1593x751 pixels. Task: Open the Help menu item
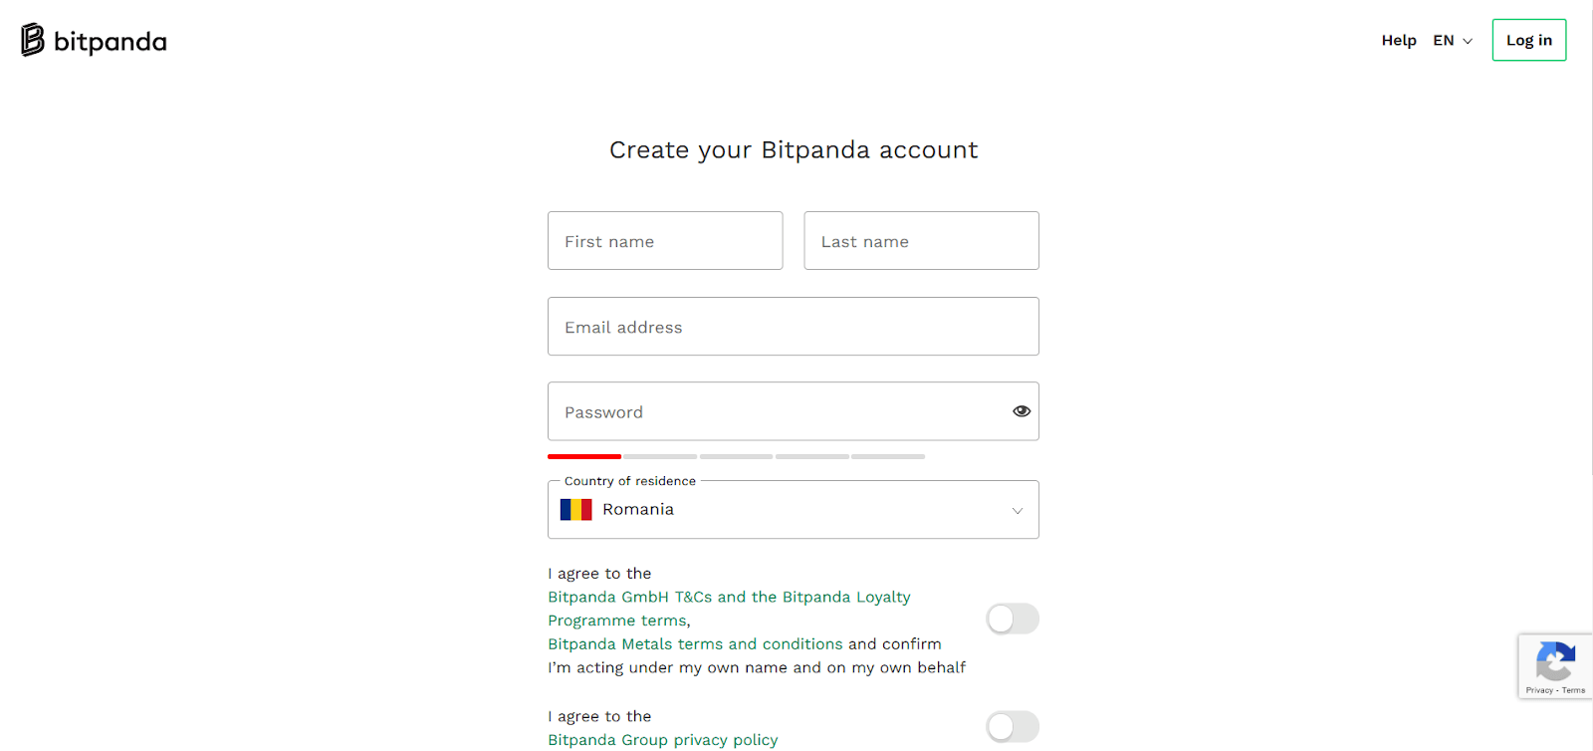pos(1399,40)
